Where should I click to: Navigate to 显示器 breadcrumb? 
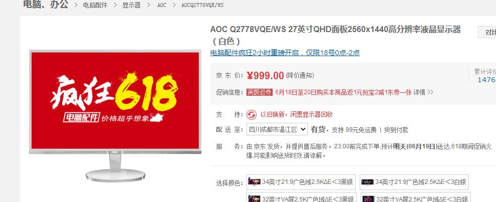(132, 6)
